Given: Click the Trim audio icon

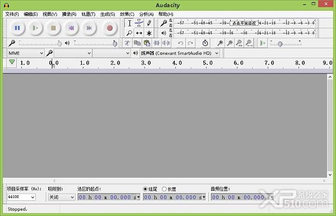Looking at the screenshot, I should click(x=156, y=43).
